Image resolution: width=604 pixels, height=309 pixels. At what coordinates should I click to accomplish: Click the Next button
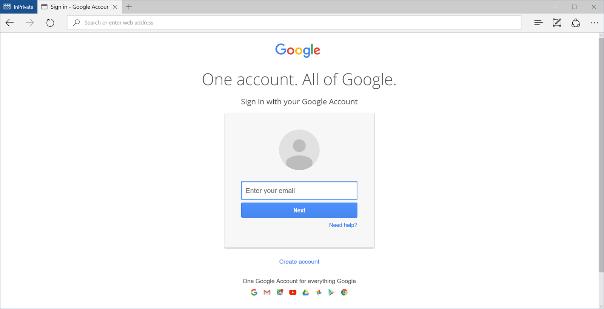(299, 210)
